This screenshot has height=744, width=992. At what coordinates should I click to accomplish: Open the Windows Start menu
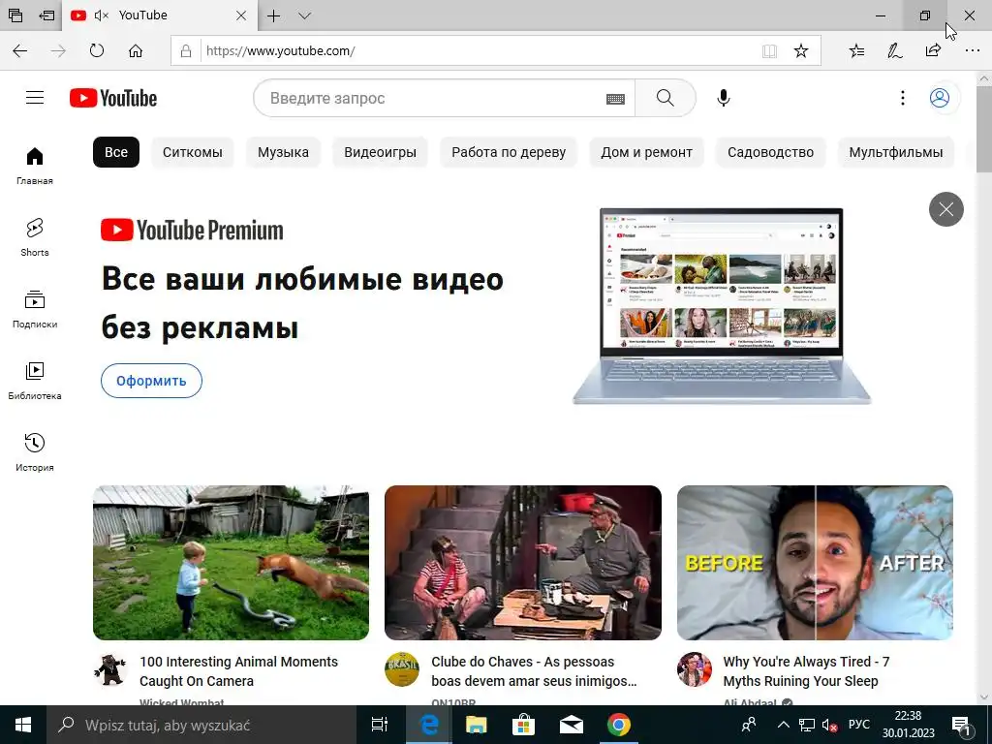[x=23, y=725]
